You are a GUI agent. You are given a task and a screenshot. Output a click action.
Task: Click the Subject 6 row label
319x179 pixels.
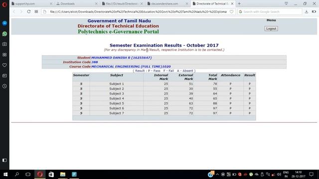click(x=116, y=108)
